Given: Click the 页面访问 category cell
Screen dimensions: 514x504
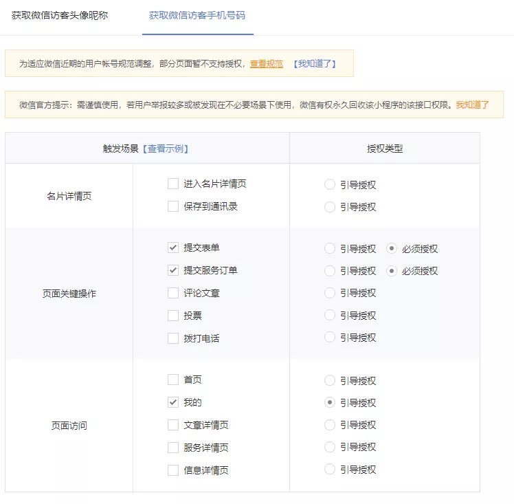Looking at the screenshot, I should (x=69, y=426).
